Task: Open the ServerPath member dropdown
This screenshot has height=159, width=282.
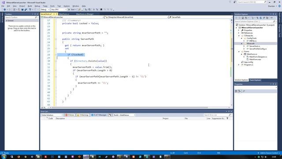Action: click(x=200, y=17)
